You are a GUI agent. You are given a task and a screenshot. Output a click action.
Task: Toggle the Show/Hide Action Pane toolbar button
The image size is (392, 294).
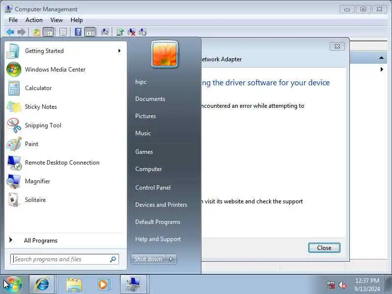90,32
